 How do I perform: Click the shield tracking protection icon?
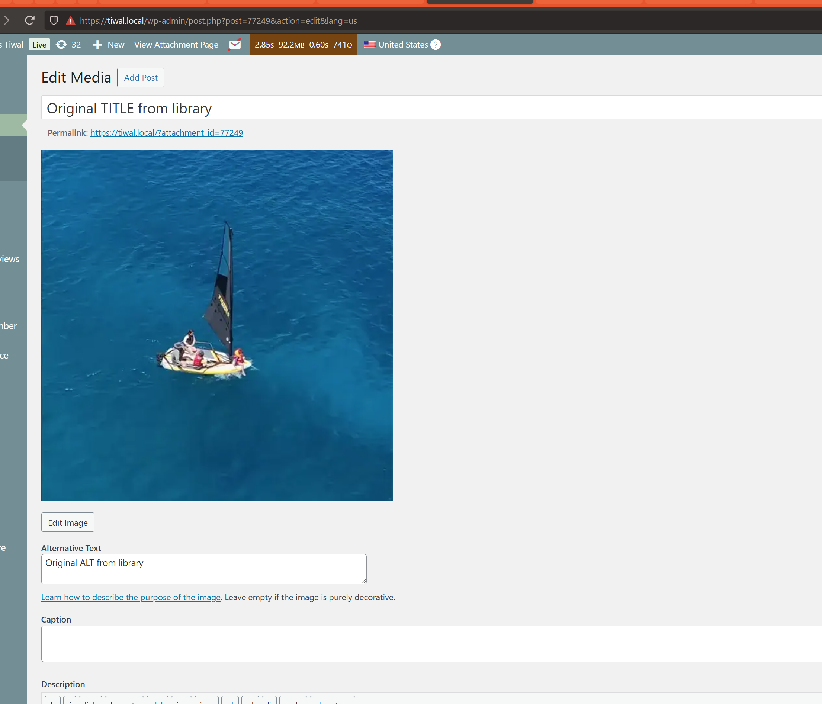tap(54, 20)
